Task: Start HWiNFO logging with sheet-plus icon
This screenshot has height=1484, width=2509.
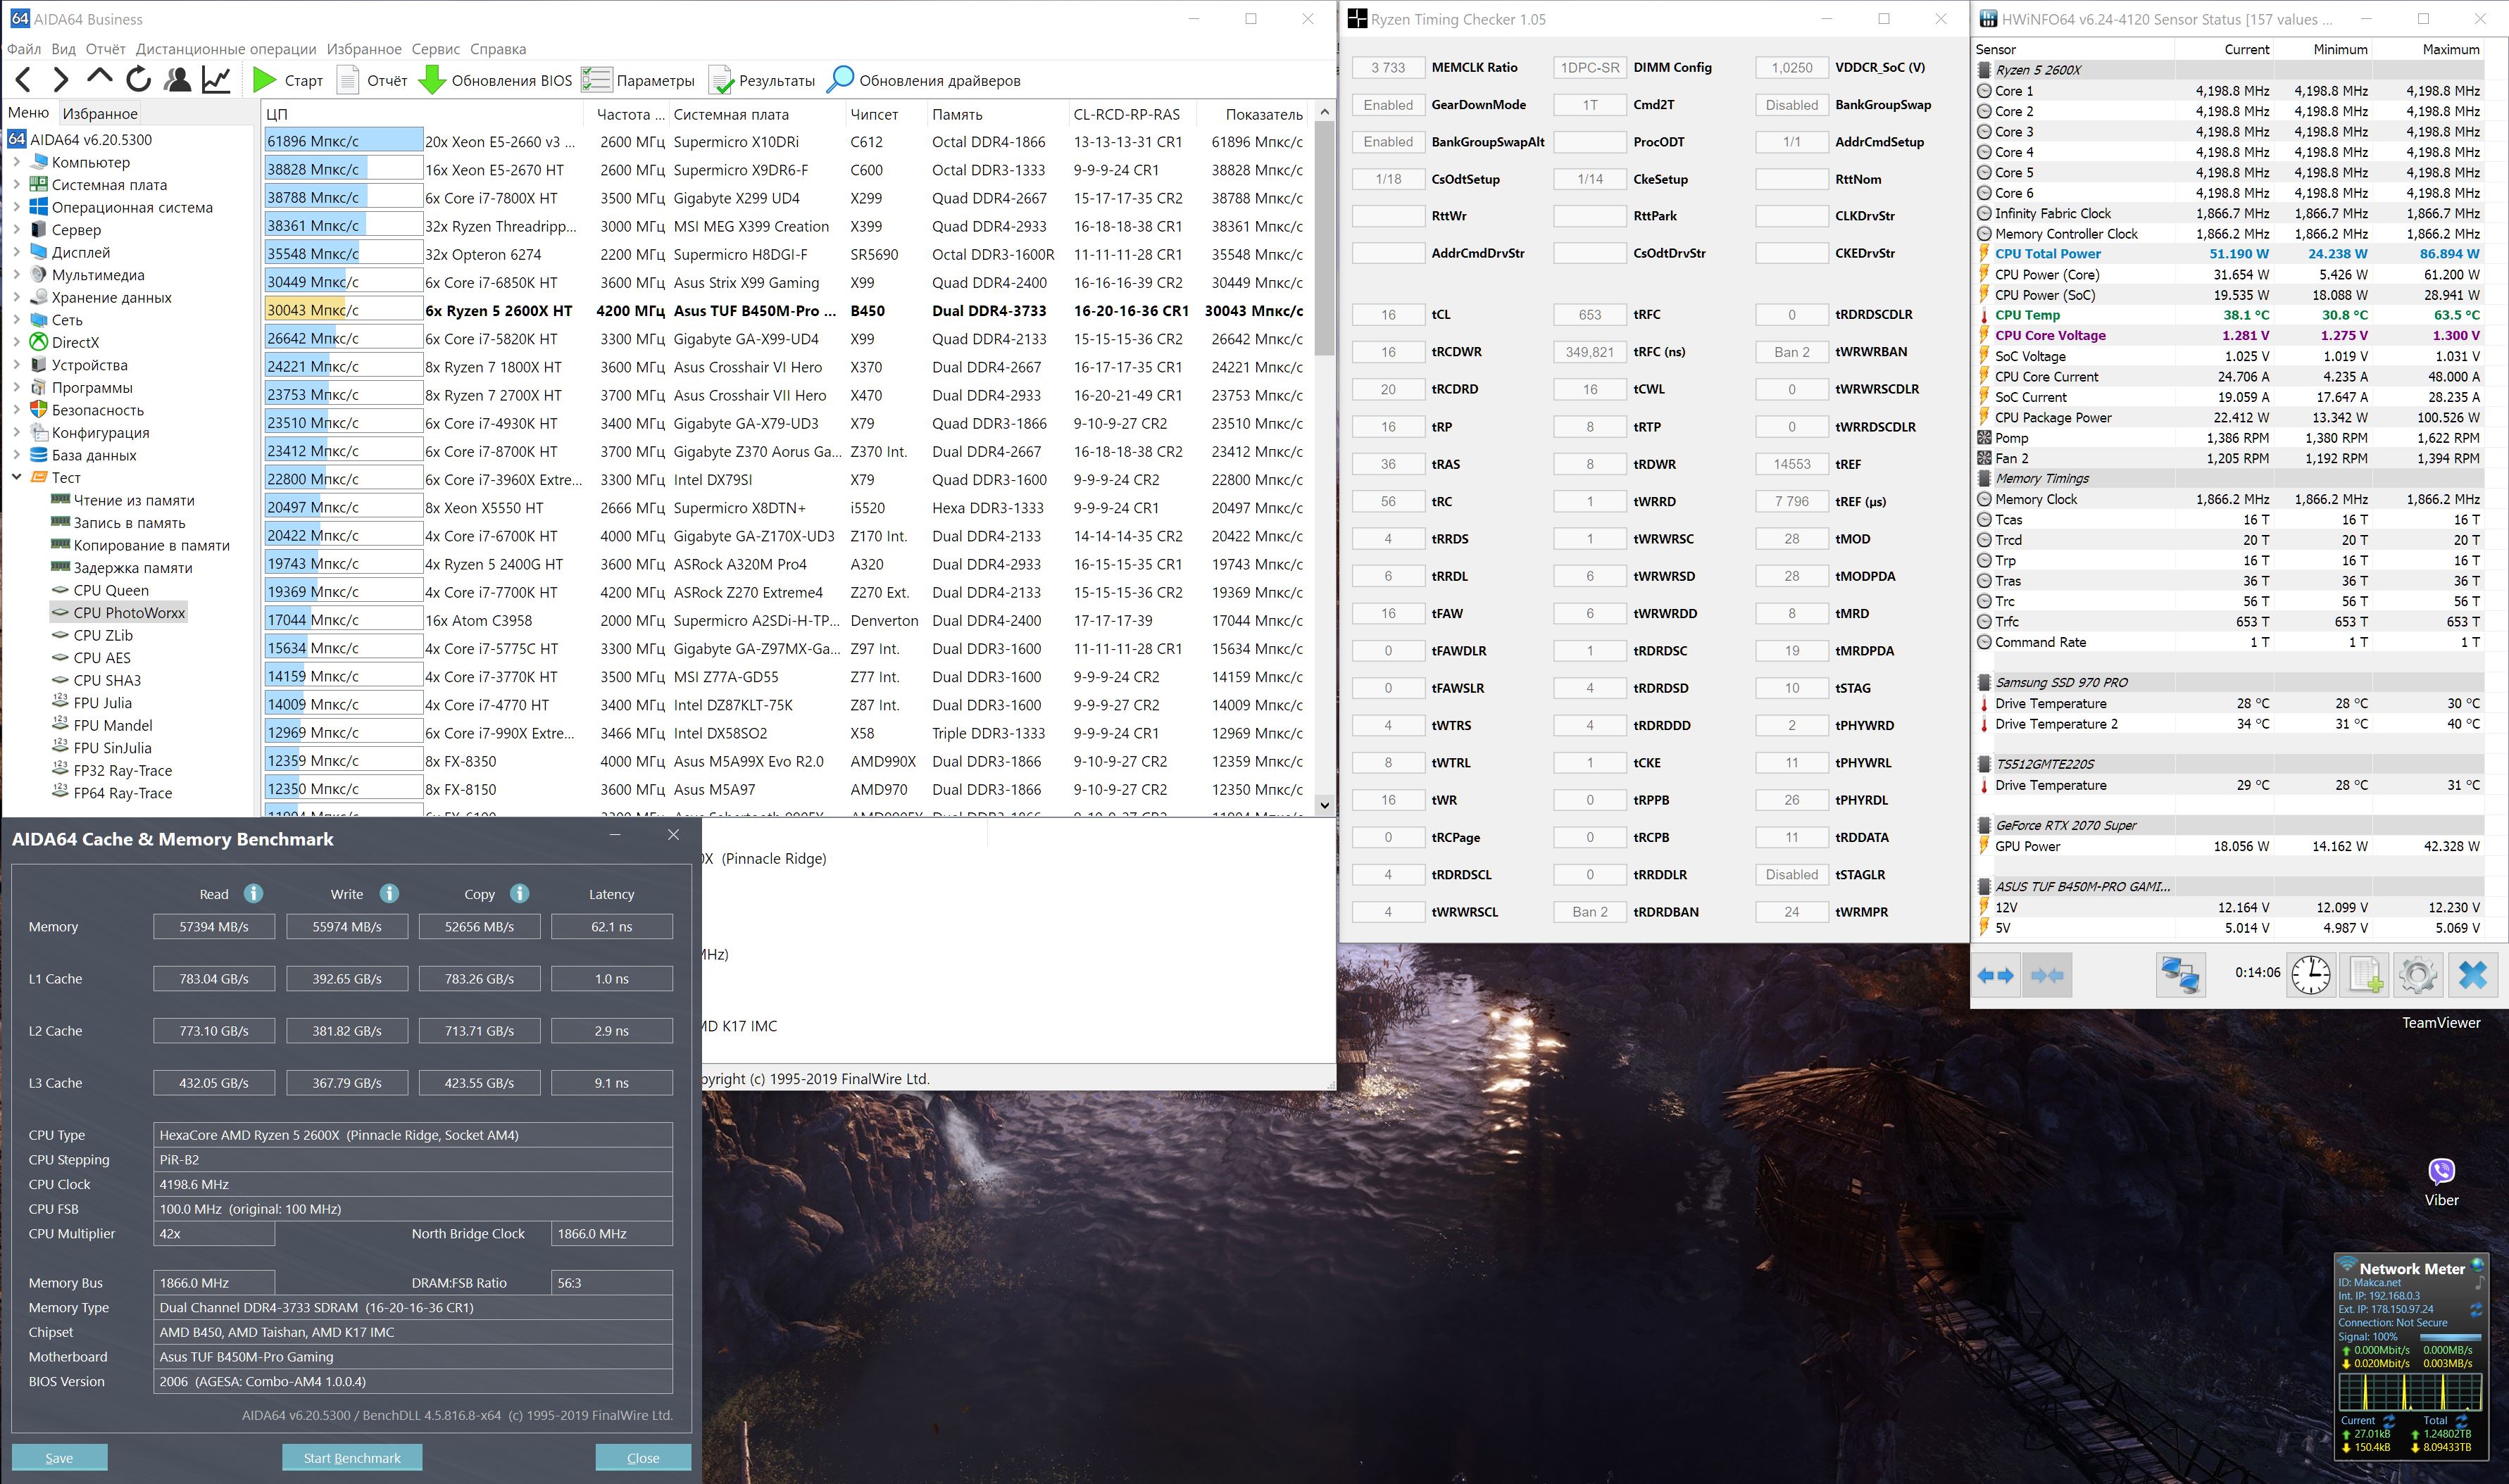Action: (x=2365, y=974)
